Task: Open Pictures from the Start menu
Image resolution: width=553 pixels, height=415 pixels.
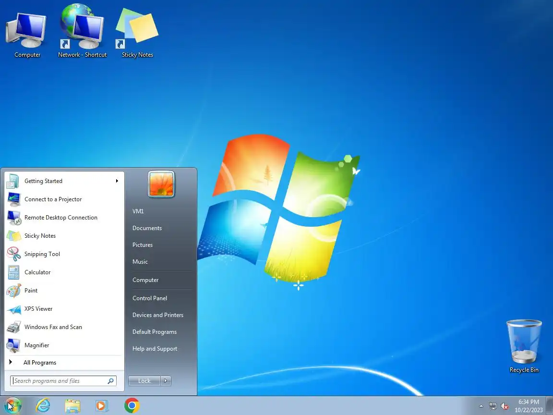Action: coord(143,245)
